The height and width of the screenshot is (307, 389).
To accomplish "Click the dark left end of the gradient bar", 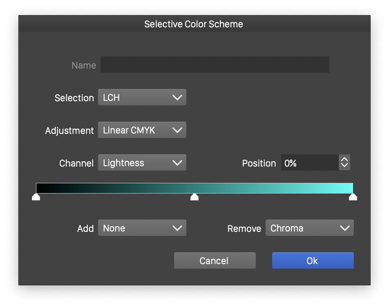I will [x=41, y=188].
